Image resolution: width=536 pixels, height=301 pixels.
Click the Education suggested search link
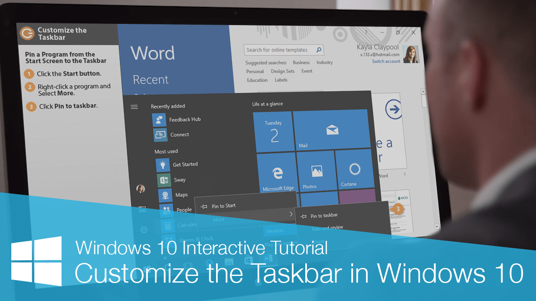tap(257, 80)
